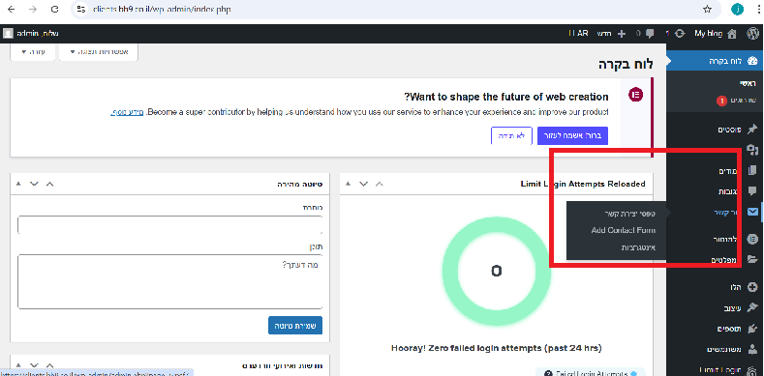This screenshot has height=376, width=764.
Task: Click the My blog link in admin bar
Action: pos(709,34)
